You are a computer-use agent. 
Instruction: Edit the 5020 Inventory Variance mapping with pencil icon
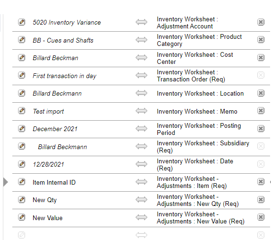22,22
